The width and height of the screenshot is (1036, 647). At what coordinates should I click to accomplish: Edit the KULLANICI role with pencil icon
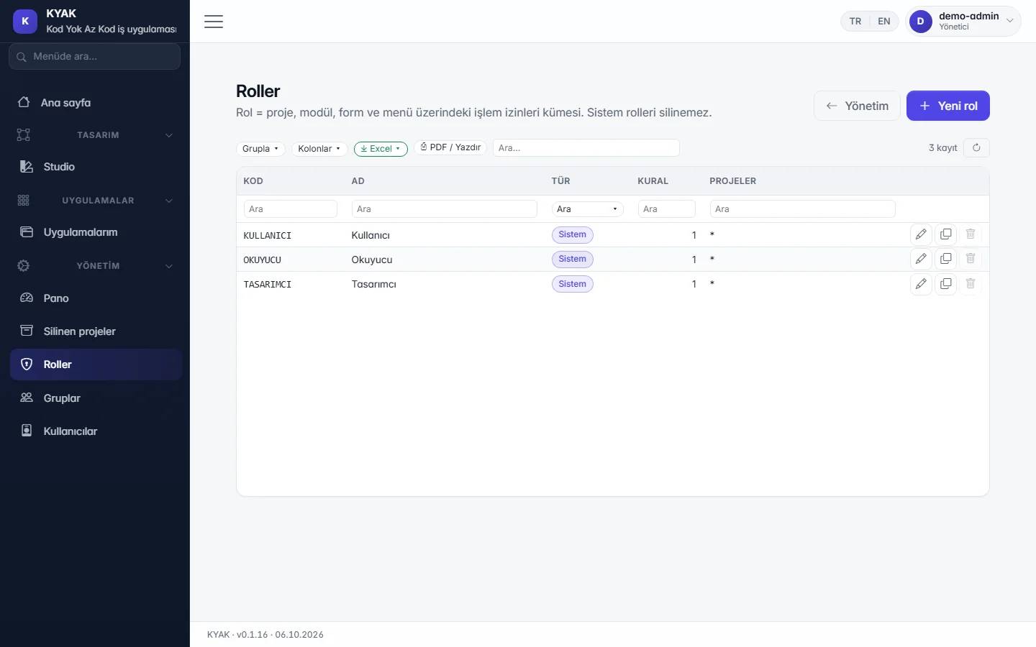[x=921, y=234]
